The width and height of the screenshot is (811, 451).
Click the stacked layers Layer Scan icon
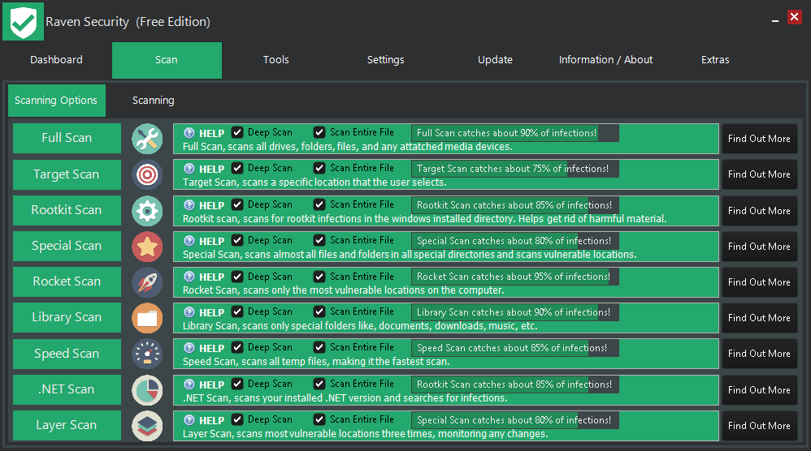[x=147, y=425]
